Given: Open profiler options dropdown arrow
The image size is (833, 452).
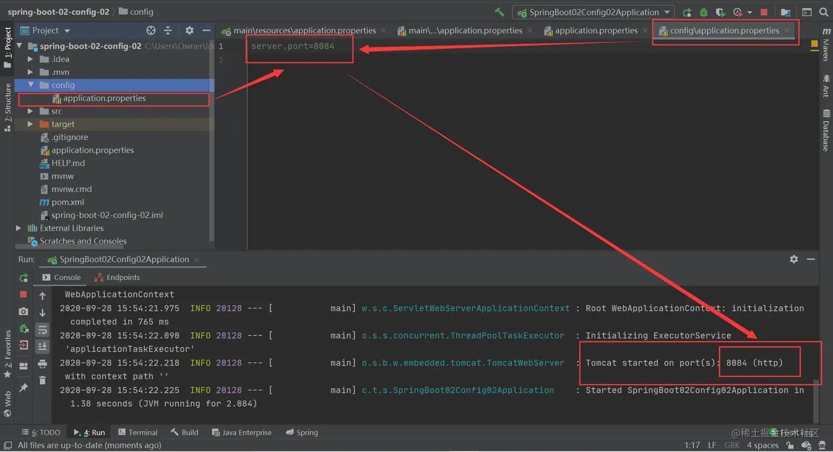Looking at the screenshot, I should (x=749, y=12).
